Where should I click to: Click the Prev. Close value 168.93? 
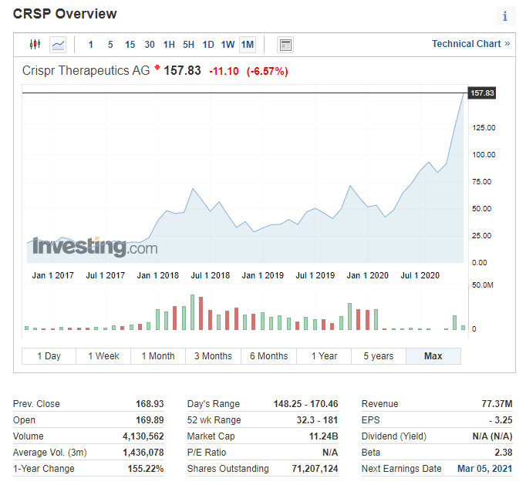click(150, 404)
